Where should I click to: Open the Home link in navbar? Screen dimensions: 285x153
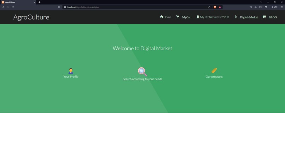coord(167,17)
